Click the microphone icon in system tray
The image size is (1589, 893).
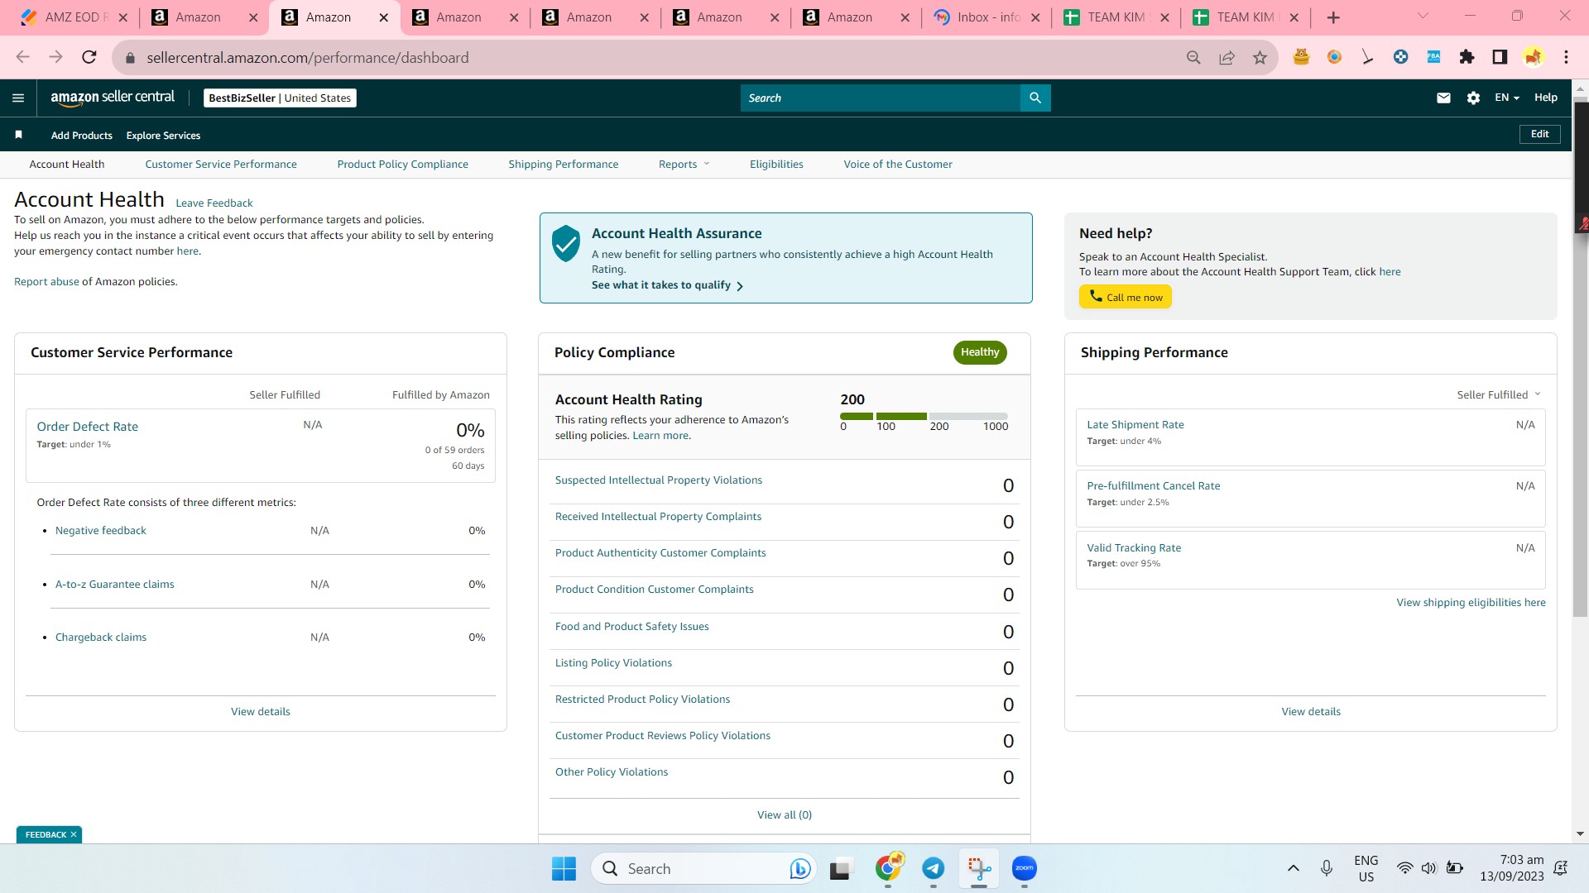click(x=1327, y=868)
